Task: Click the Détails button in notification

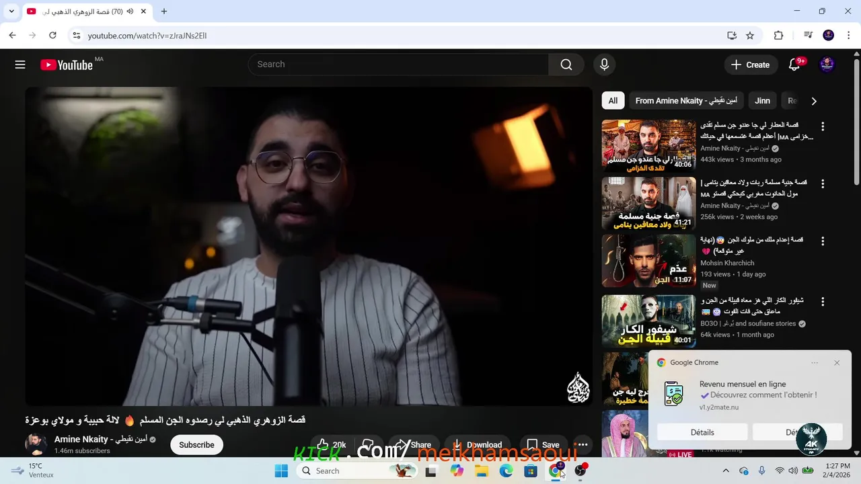Action: [x=702, y=432]
